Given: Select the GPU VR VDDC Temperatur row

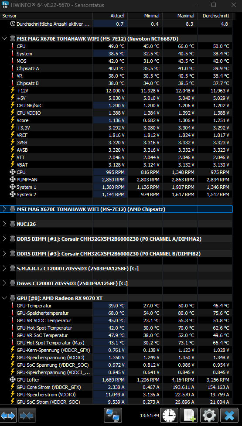Looking at the screenshot, I should pyautogui.click(x=116, y=320).
